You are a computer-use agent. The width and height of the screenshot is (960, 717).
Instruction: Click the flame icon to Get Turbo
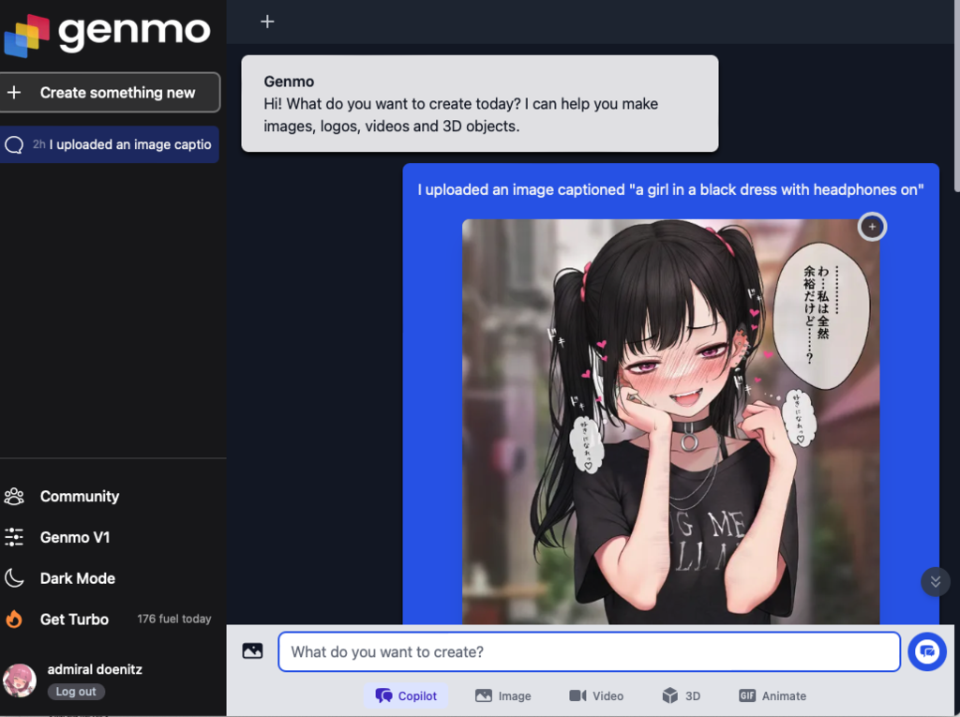[13, 619]
